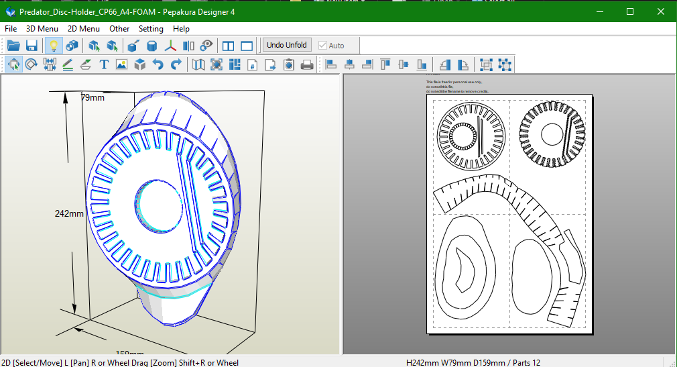Click the Align horizontal center icon
677x367 pixels.
[349, 64]
